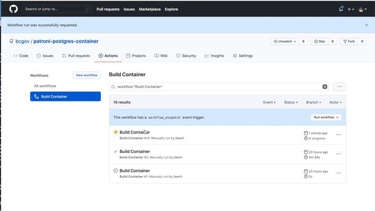Expand the Status filter dropdown
The height and width of the screenshot is (211, 375).
pyautogui.click(x=291, y=103)
